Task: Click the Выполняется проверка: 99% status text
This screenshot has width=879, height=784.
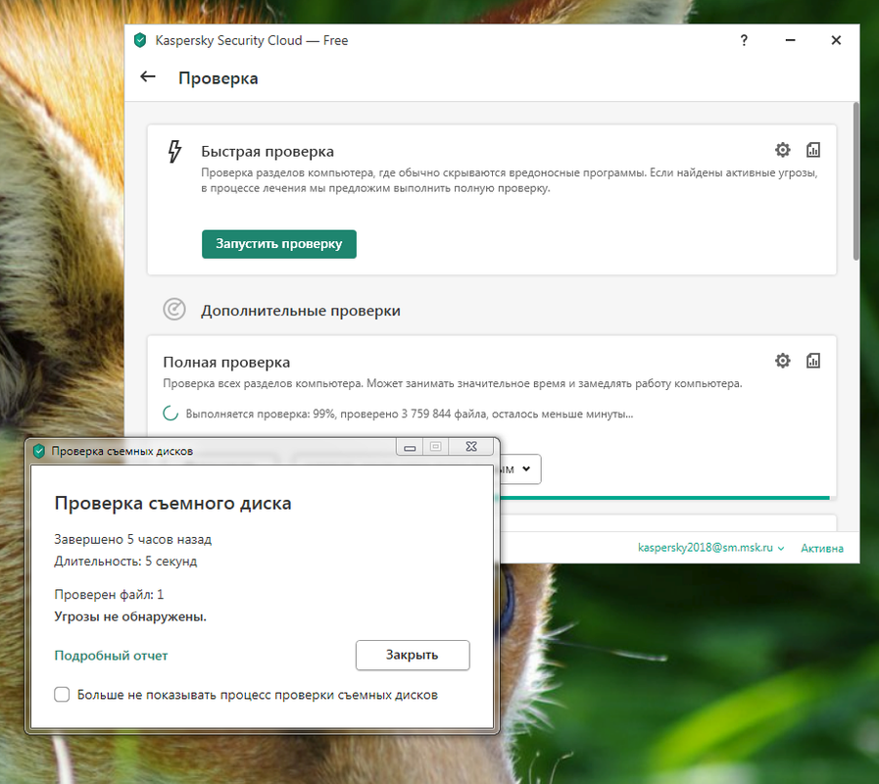Action: pyautogui.click(x=410, y=414)
